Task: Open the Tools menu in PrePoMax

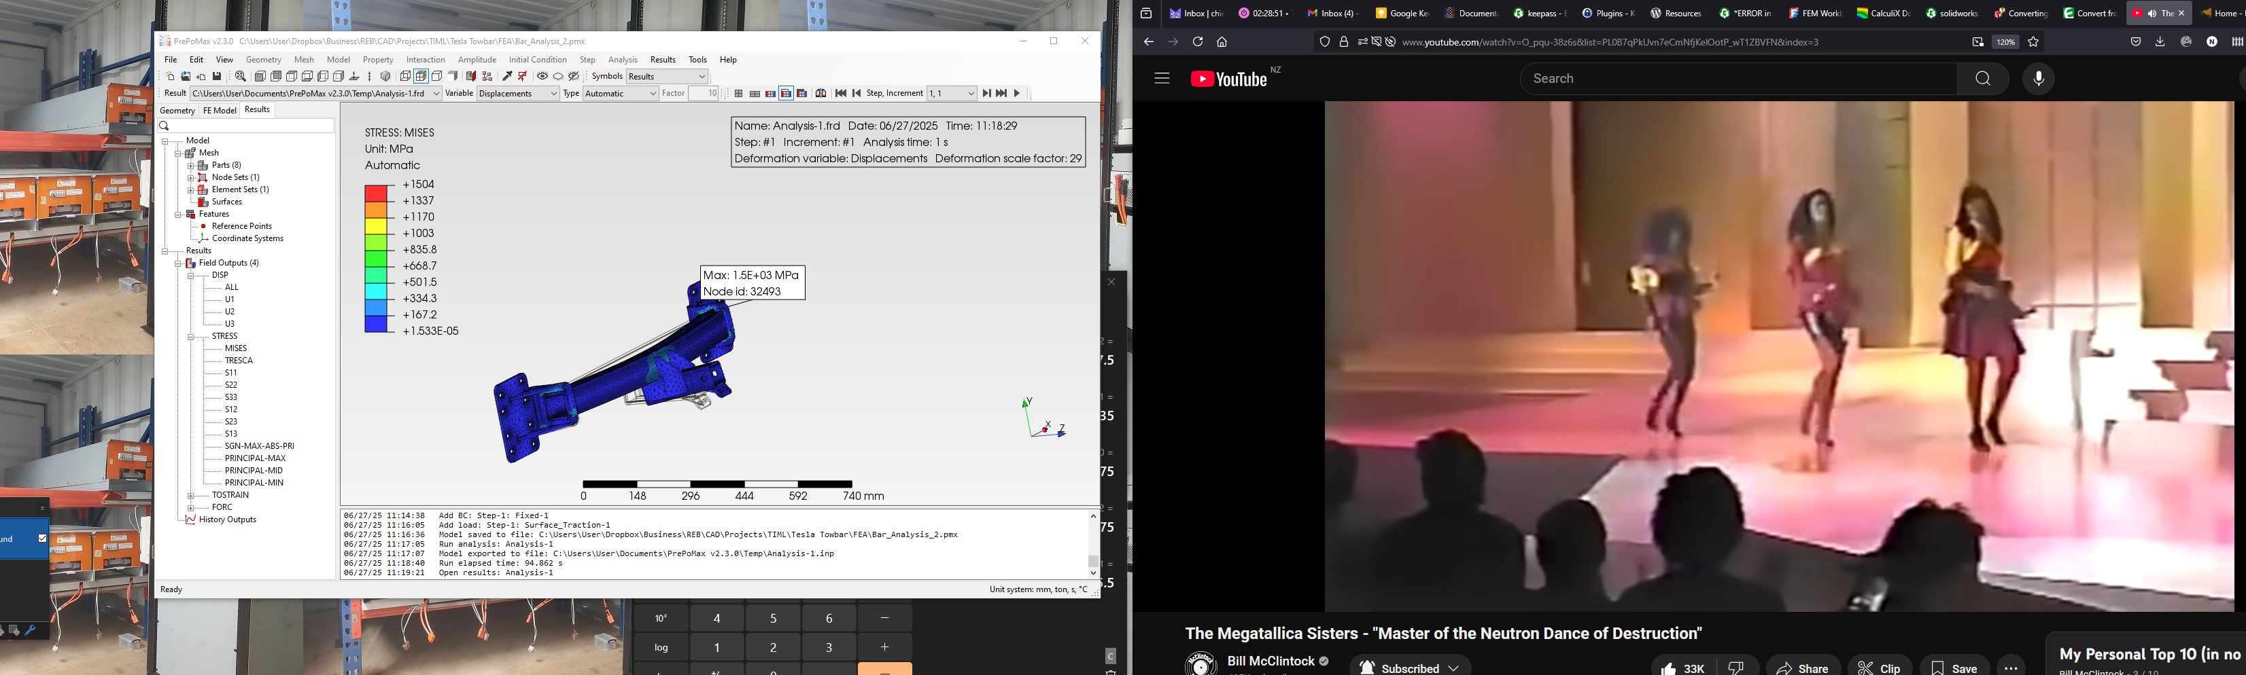Action: tap(697, 59)
